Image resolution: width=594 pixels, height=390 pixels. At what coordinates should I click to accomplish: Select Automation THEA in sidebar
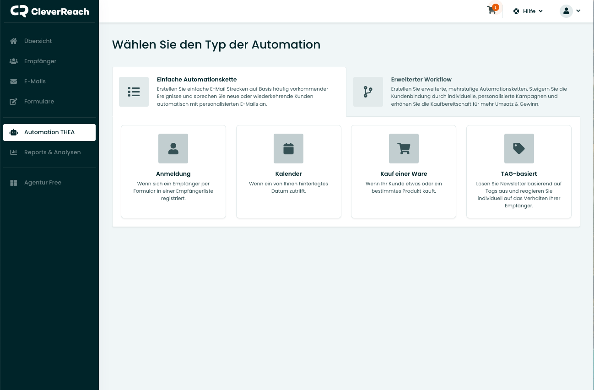tap(49, 132)
